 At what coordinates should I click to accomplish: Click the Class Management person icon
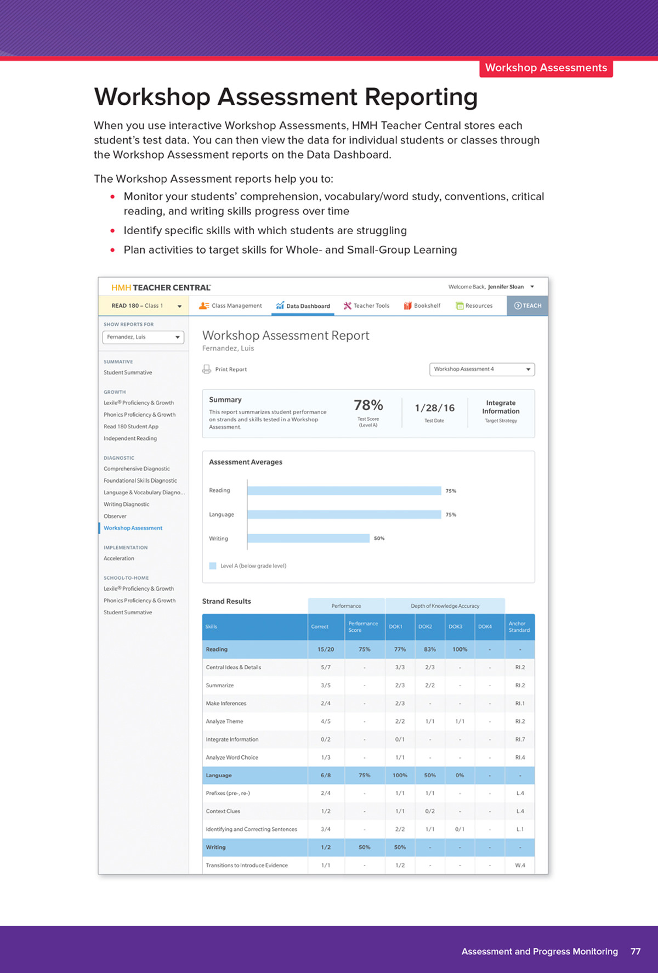point(203,306)
